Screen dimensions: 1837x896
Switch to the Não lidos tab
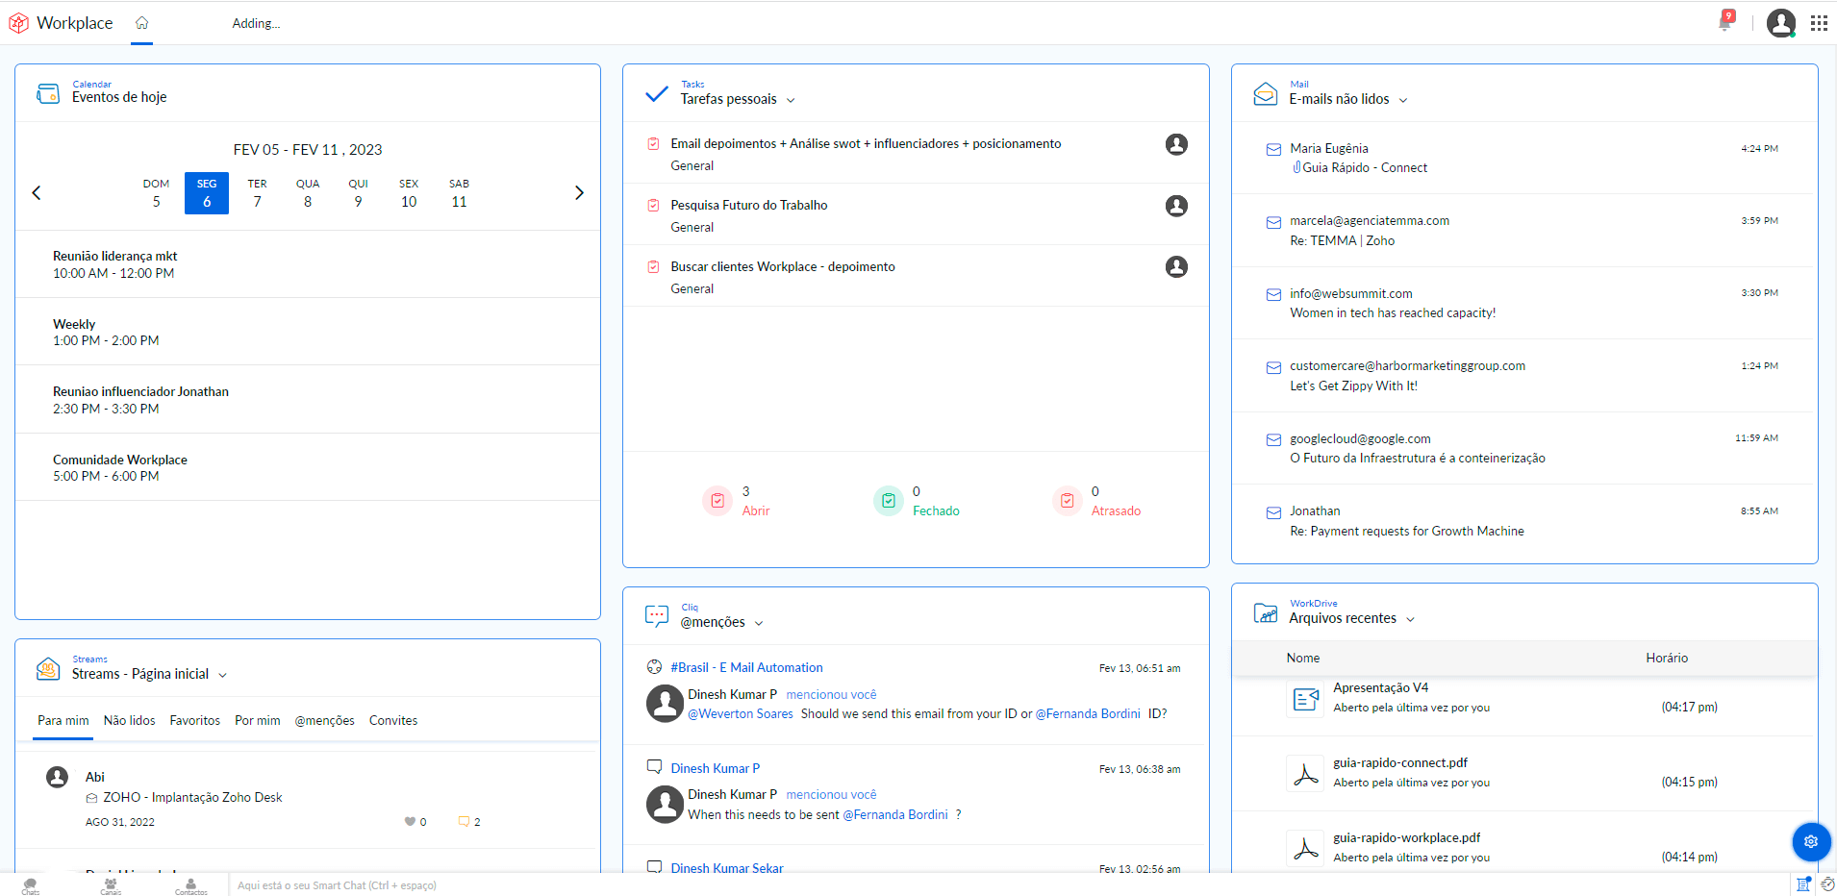[130, 721]
